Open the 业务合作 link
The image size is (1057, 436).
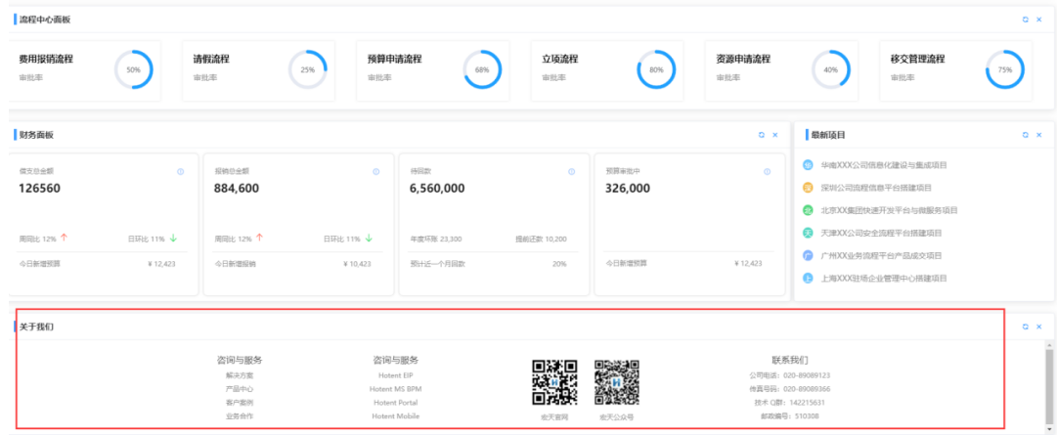240,416
